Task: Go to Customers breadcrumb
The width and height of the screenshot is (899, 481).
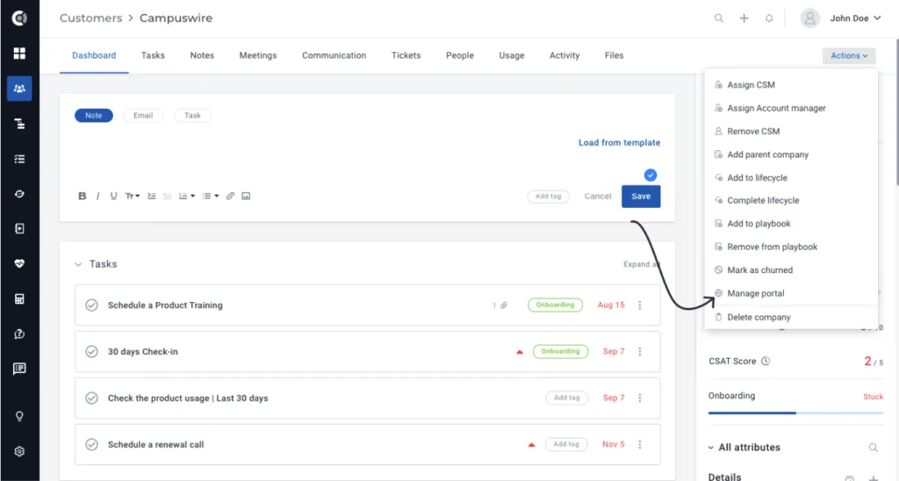Action: pyautogui.click(x=90, y=18)
